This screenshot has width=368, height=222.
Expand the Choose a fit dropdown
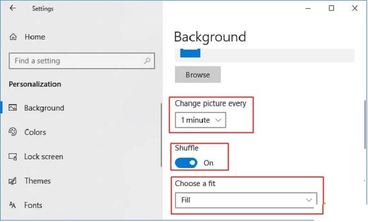coord(245,200)
